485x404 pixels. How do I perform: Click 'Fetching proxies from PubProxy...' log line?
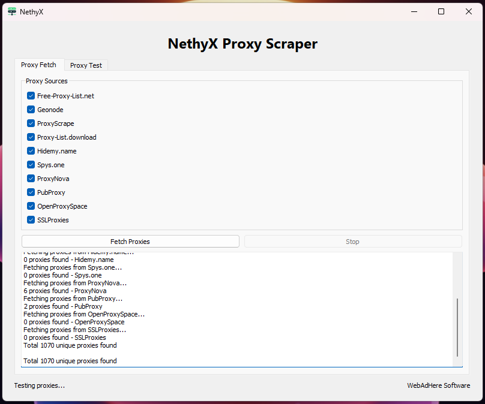[x=73, y=299]
